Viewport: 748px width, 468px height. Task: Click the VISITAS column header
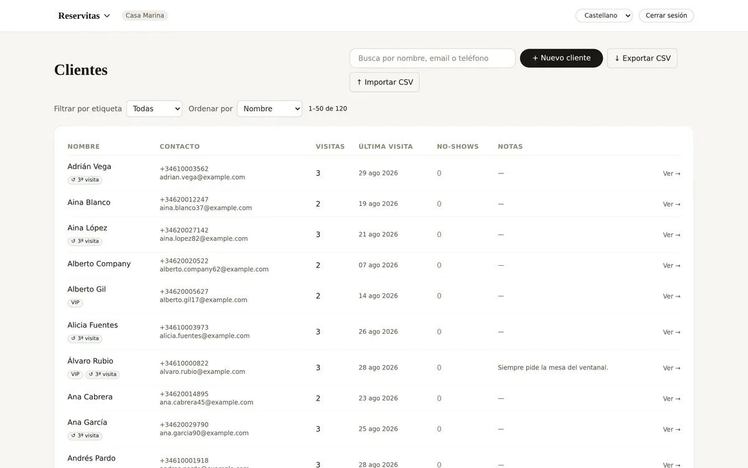point(330,147)
